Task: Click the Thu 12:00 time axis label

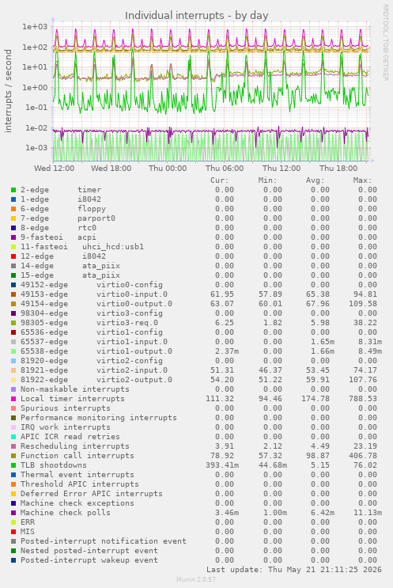Action: coord(282,169)
